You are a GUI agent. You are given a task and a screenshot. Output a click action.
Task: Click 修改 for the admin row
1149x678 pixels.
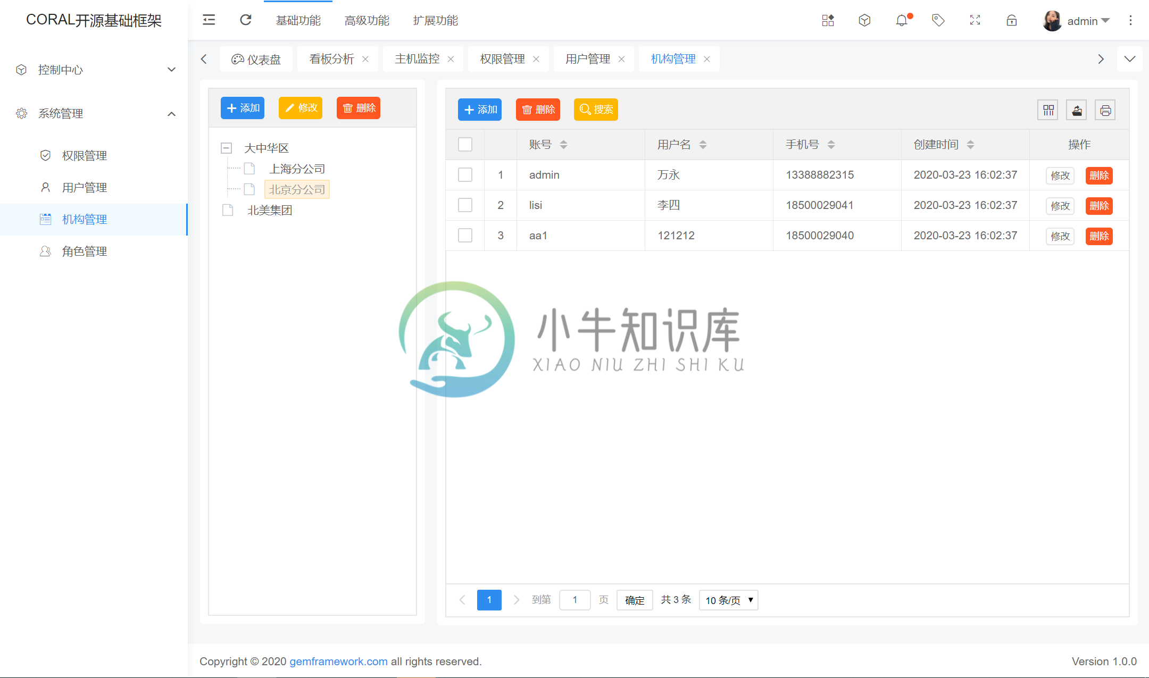1060,175
